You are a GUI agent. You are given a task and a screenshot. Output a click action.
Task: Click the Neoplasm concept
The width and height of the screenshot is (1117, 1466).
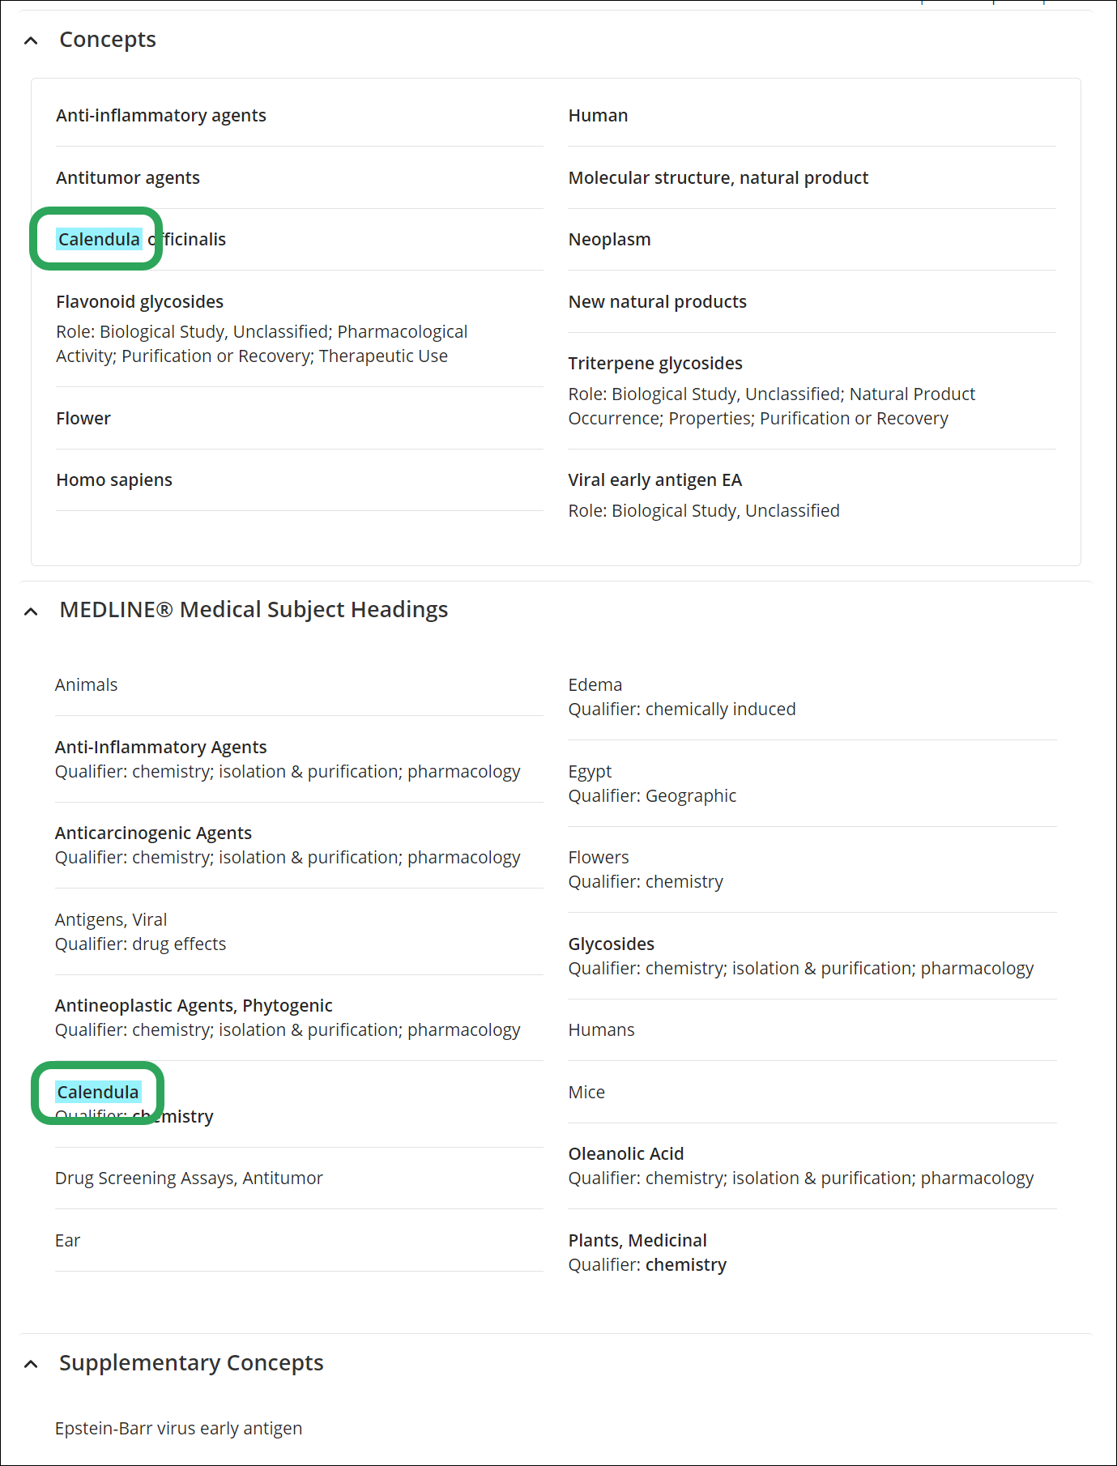pyautogui.click(x=610, y=239)
